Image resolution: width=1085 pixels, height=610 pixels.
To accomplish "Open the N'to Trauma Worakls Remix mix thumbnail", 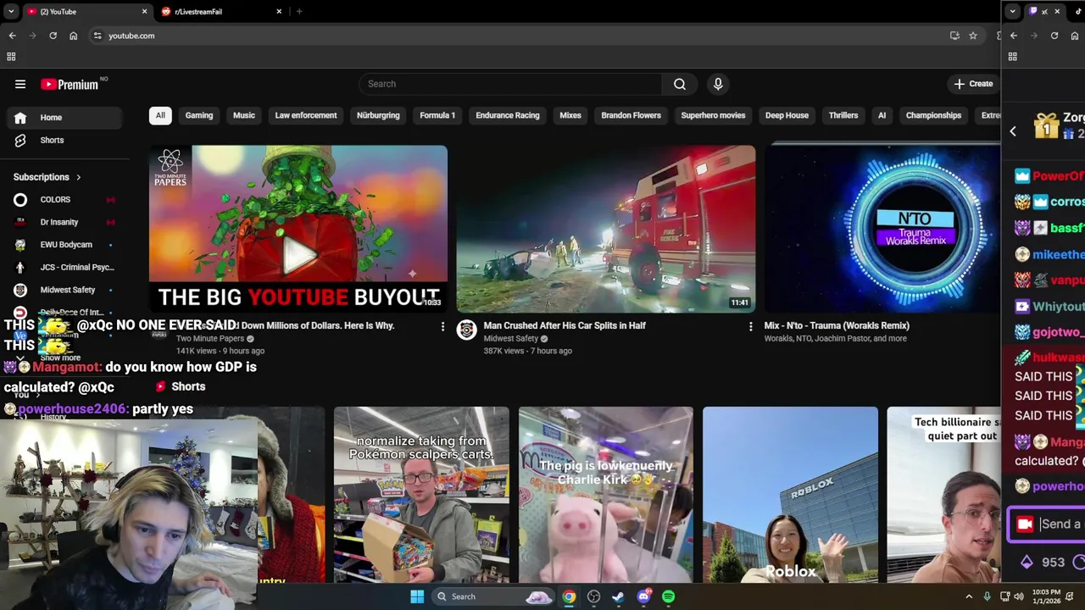I will 882,229.
